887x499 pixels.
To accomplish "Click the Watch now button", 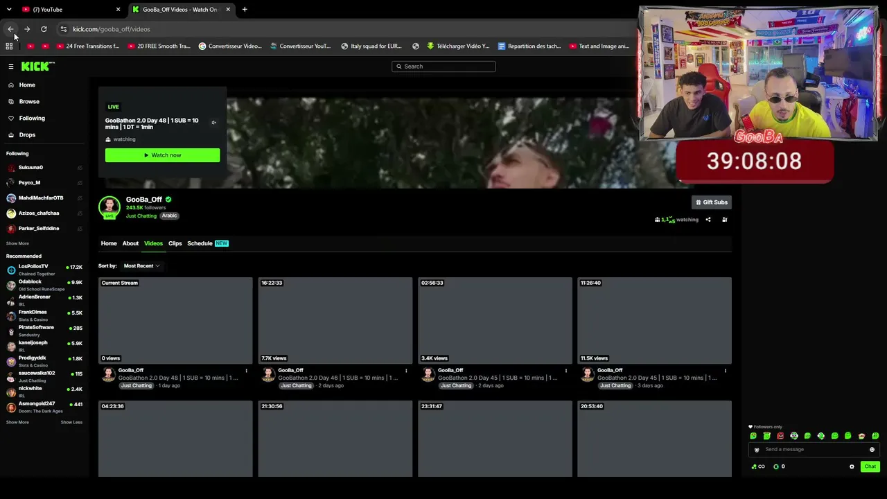I will (x=162, y=155).
